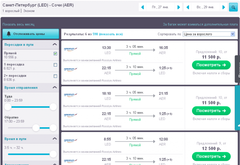This screenshot has width=240, height=165.
Task: Click the Санкт-Петербург (LED) - Сочи (AER) route title
Action: [38, 5]
